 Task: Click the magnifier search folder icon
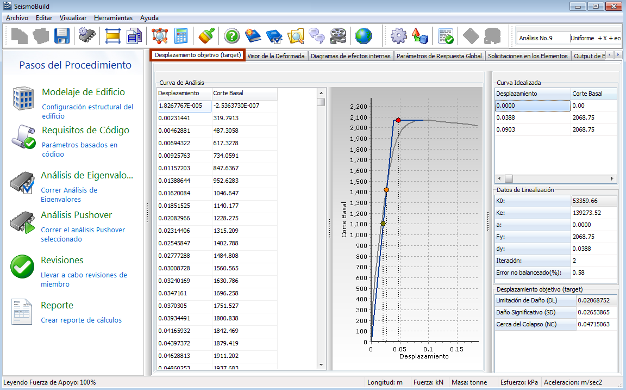click(296, 36)
